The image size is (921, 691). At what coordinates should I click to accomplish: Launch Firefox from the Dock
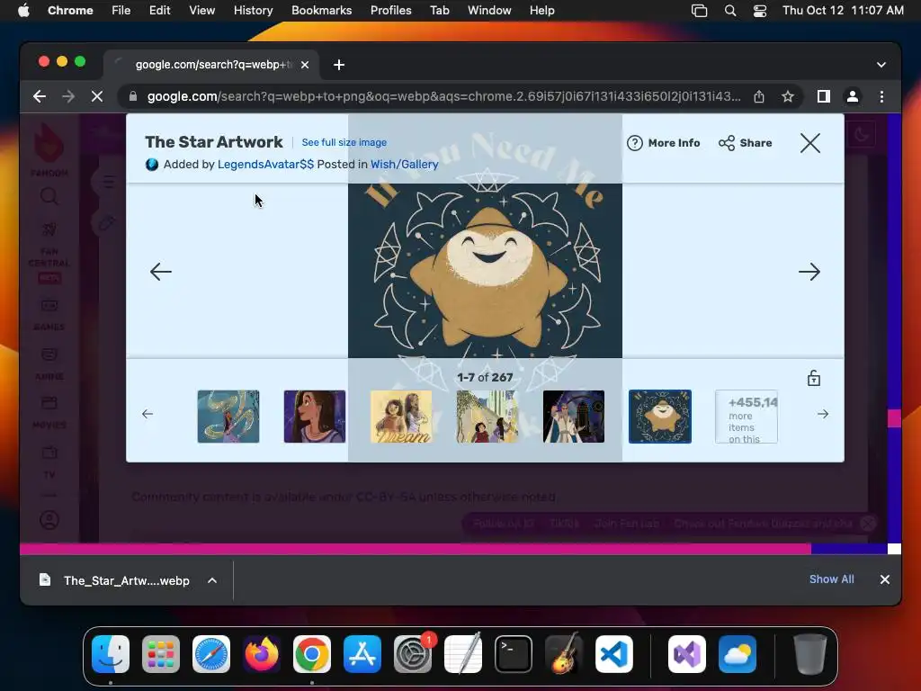[262, 654]
